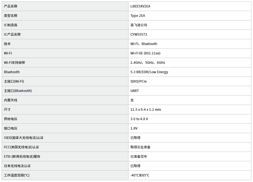Viewport: 253px width, 182px height.
Task: Select the 已准备完毕 ETSI status cell
Action: [139, 157]
